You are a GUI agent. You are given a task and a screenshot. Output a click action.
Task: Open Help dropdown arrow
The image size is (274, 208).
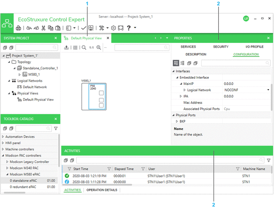135,28
